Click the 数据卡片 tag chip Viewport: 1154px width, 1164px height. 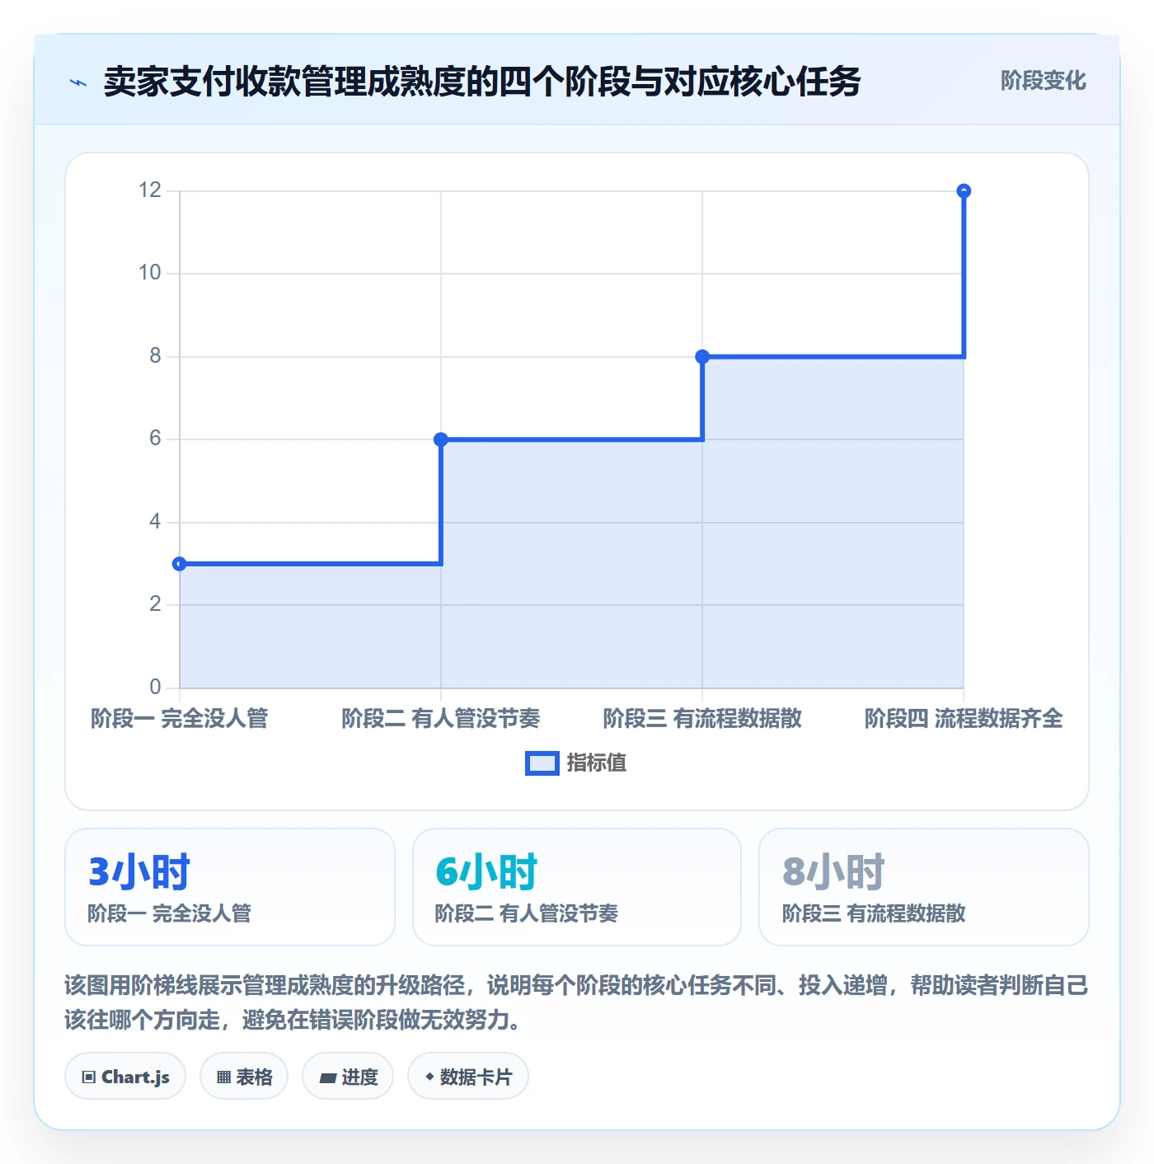(468, 1077)
